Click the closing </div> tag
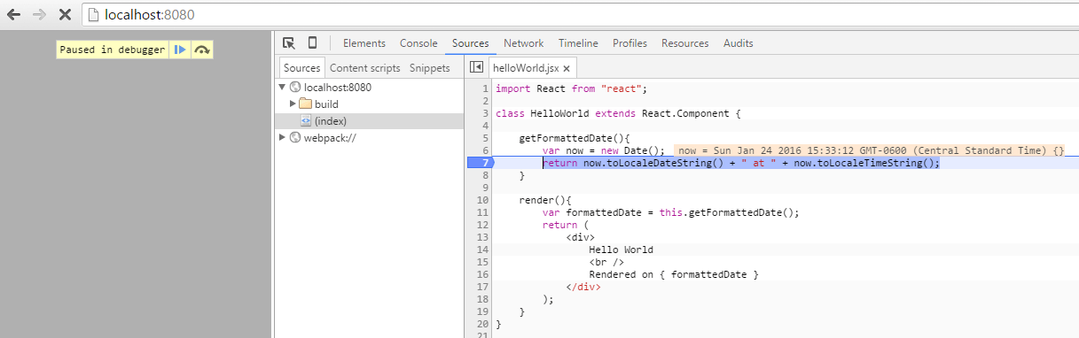Viewport: 1079px width, 338px height. pyautogui.click(x=583, y=287)
